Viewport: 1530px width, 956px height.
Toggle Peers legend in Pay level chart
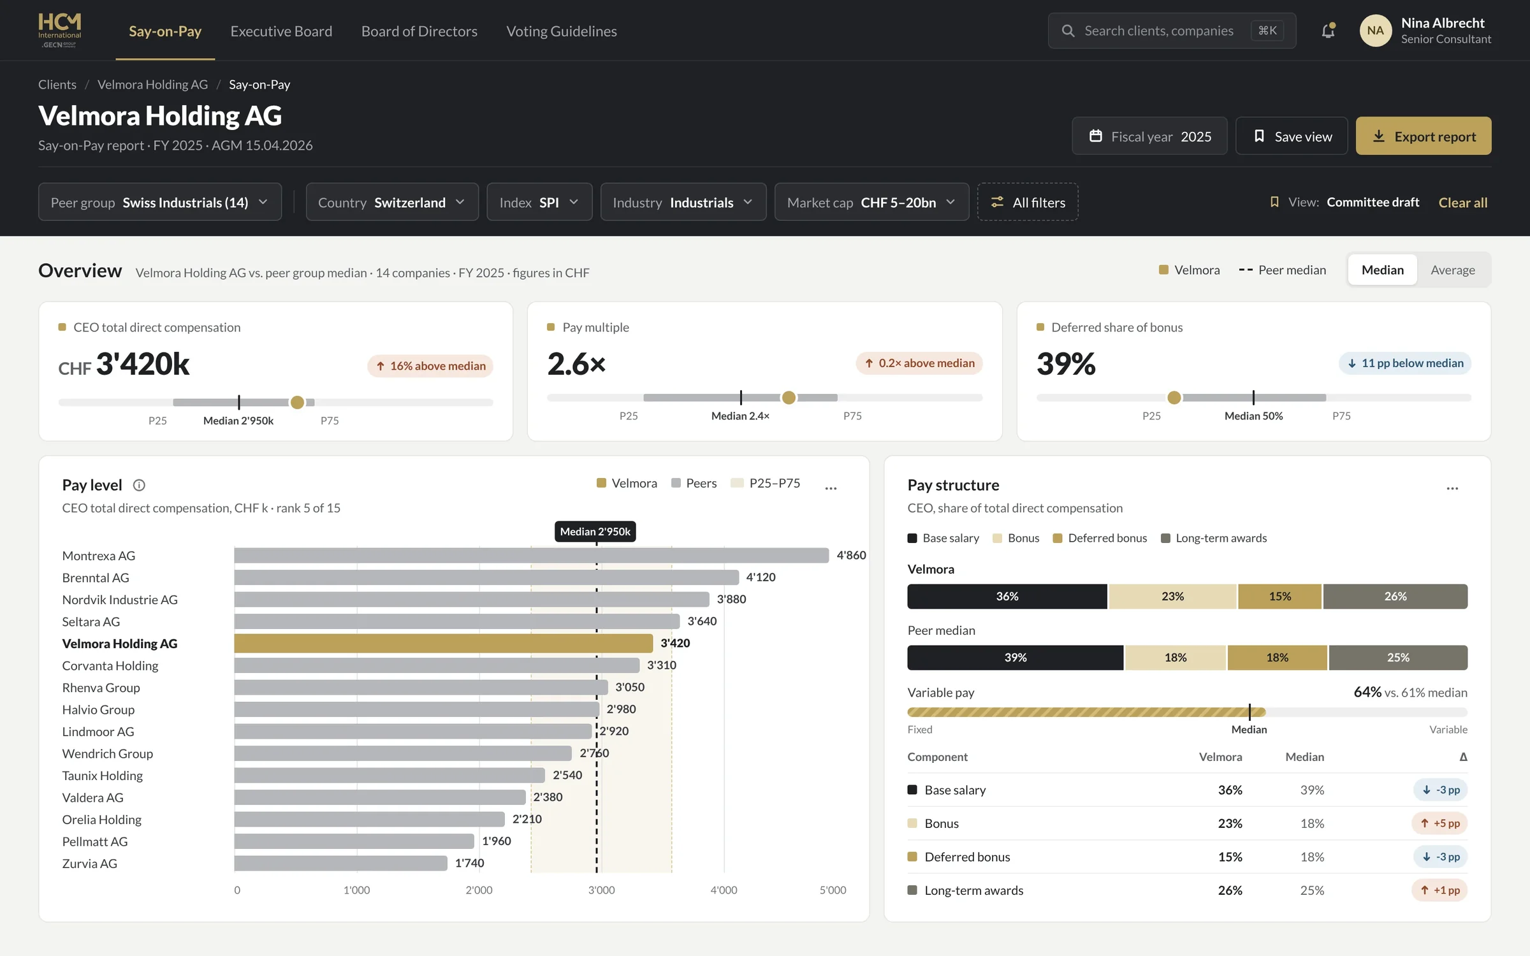[x=694, y=483]
